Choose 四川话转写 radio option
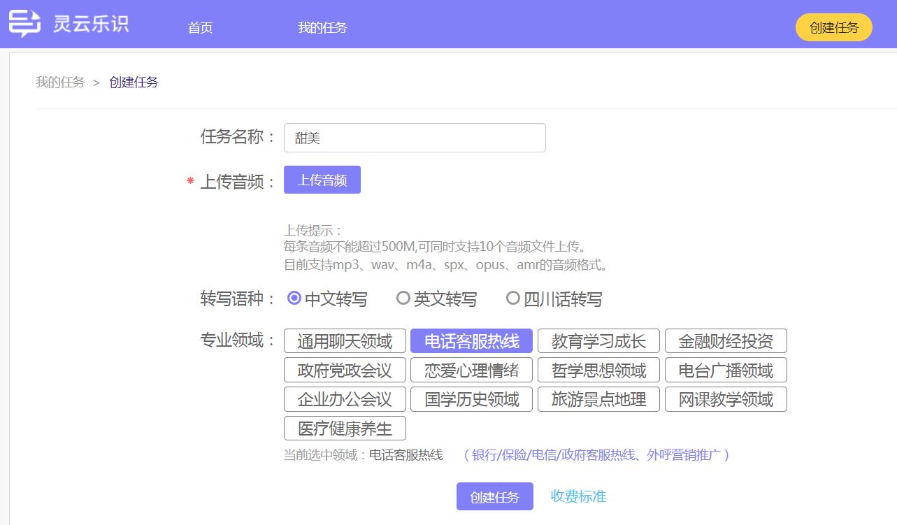The image size is (897, 525). [513, 299]
